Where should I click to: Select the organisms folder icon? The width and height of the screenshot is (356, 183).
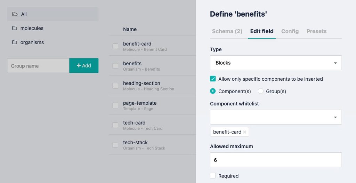pyautogui.click(x=15, y=42)
